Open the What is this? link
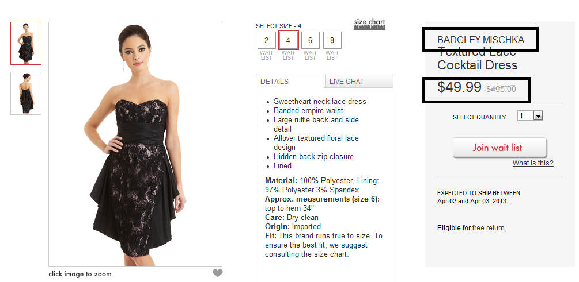The height and width of the screenshot is (282, 579). point(533,163)
